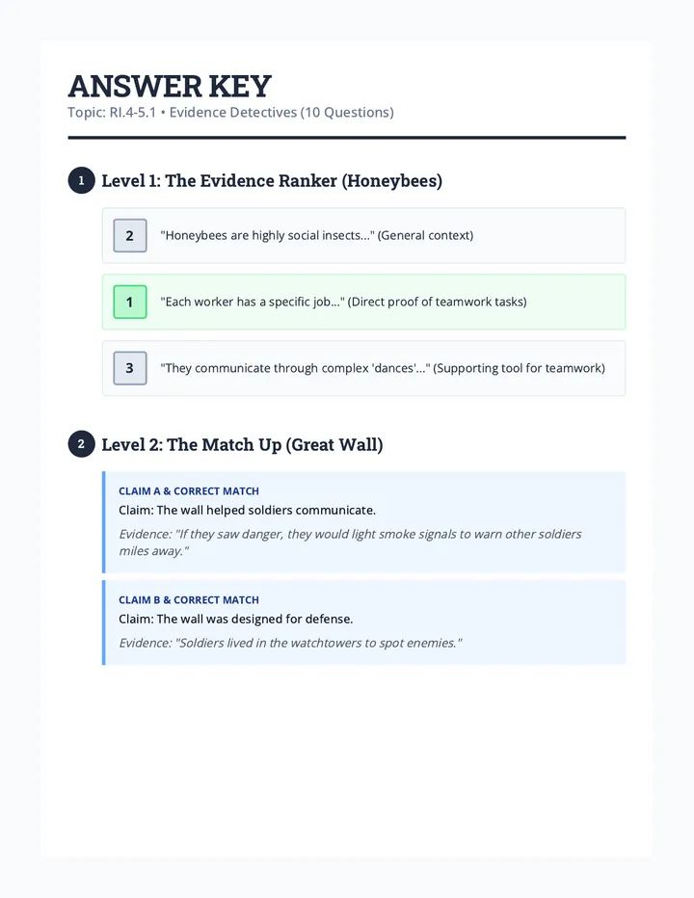The width and height of the screenshot is (694, 898).
Task: Click the Level 1 circle badge
Action: pos(81,180)
